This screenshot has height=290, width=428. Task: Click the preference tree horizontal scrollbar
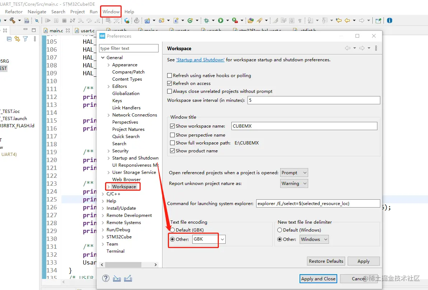click(x=123, y=265)
